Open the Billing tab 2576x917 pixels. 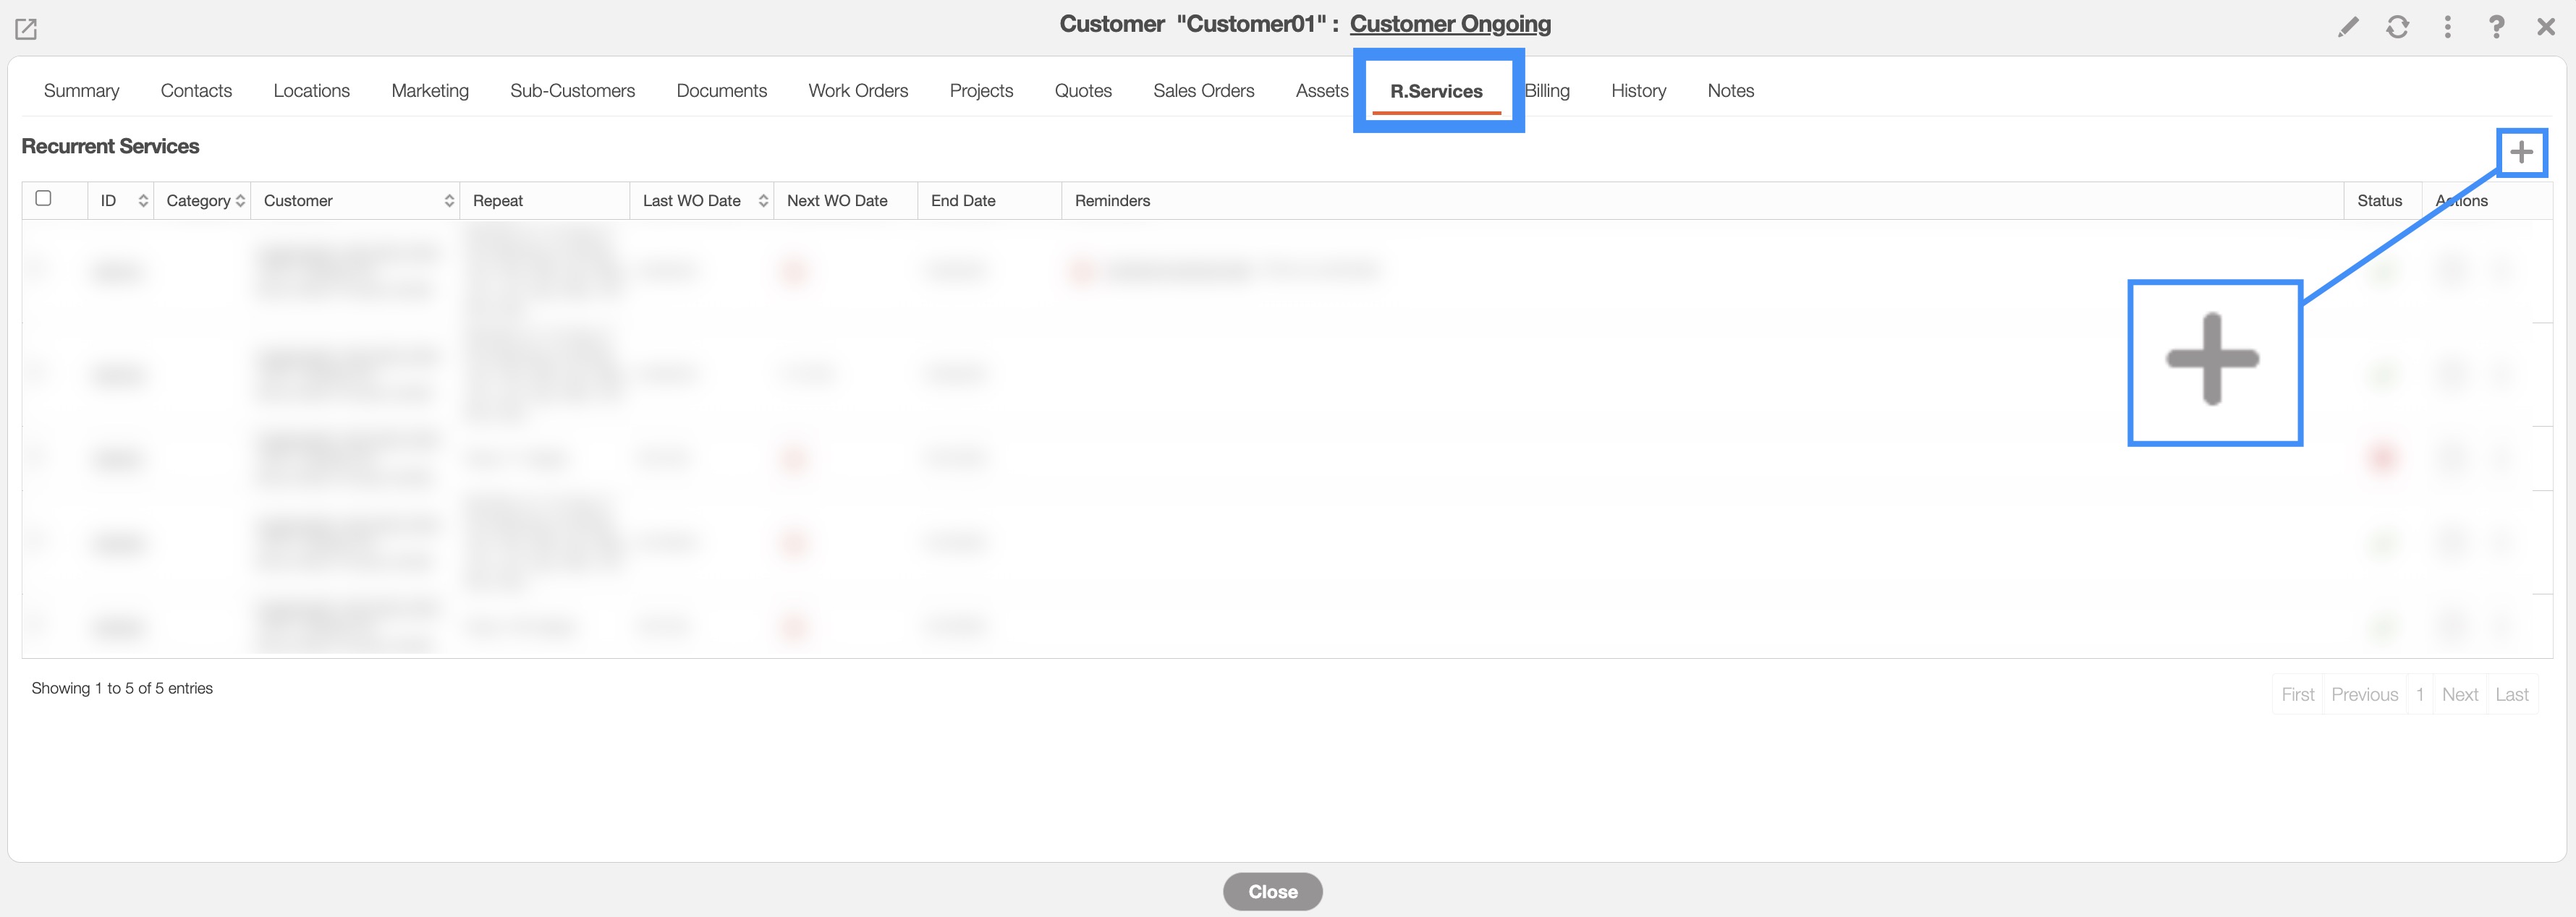(x=1548, y=91)
